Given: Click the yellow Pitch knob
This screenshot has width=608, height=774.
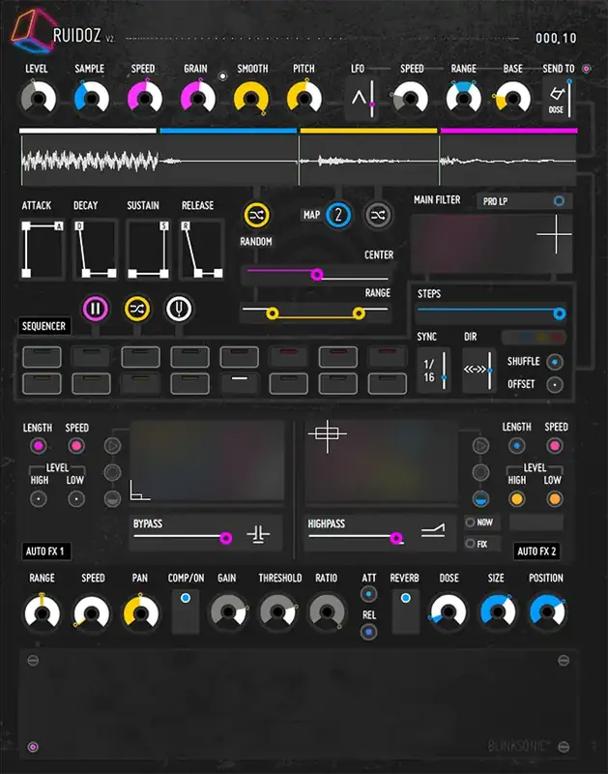Looking at the screenshot, I should [304, 99].
